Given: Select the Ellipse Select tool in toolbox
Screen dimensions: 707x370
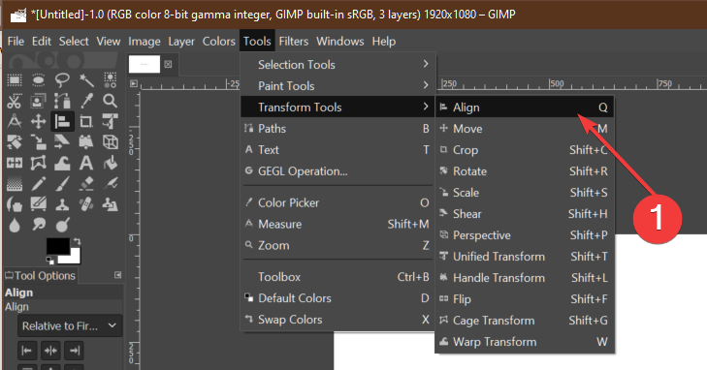Looking at the screenshot, I should pos(39,80).
